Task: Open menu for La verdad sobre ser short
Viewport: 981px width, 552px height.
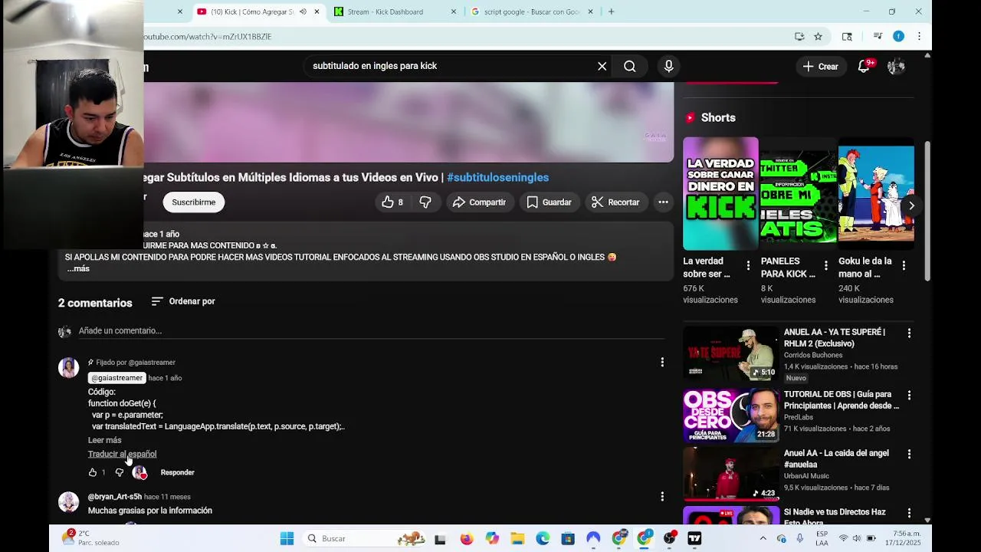Action: (748, 266)
